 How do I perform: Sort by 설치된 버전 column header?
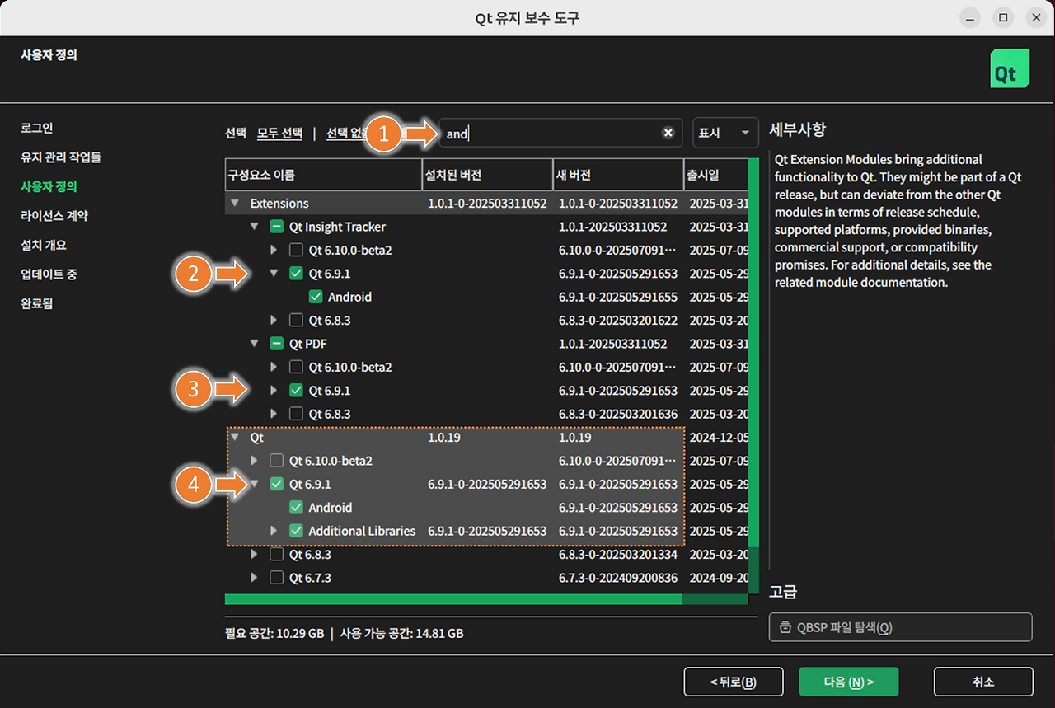pos(487,175)
